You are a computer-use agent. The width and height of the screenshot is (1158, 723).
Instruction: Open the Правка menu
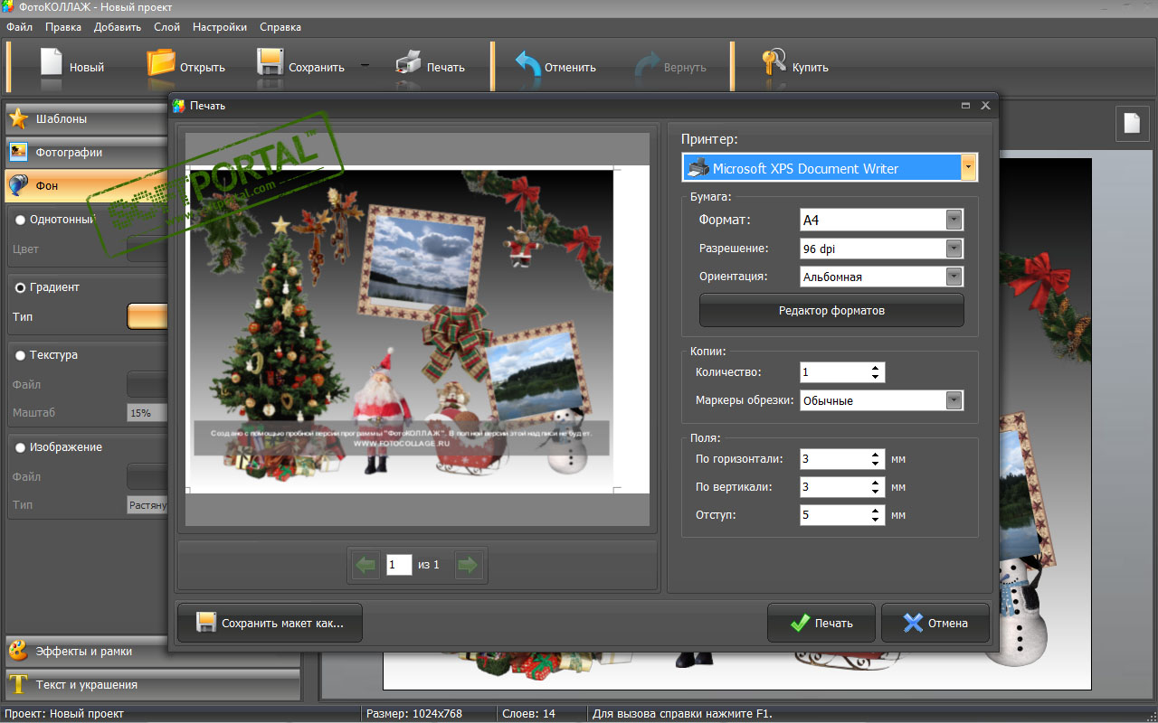pyautogui.click(x=62, y=27)
